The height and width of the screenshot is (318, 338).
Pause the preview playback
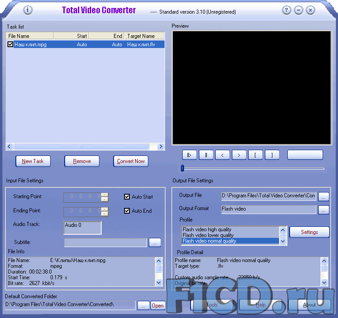pos(206,155)
